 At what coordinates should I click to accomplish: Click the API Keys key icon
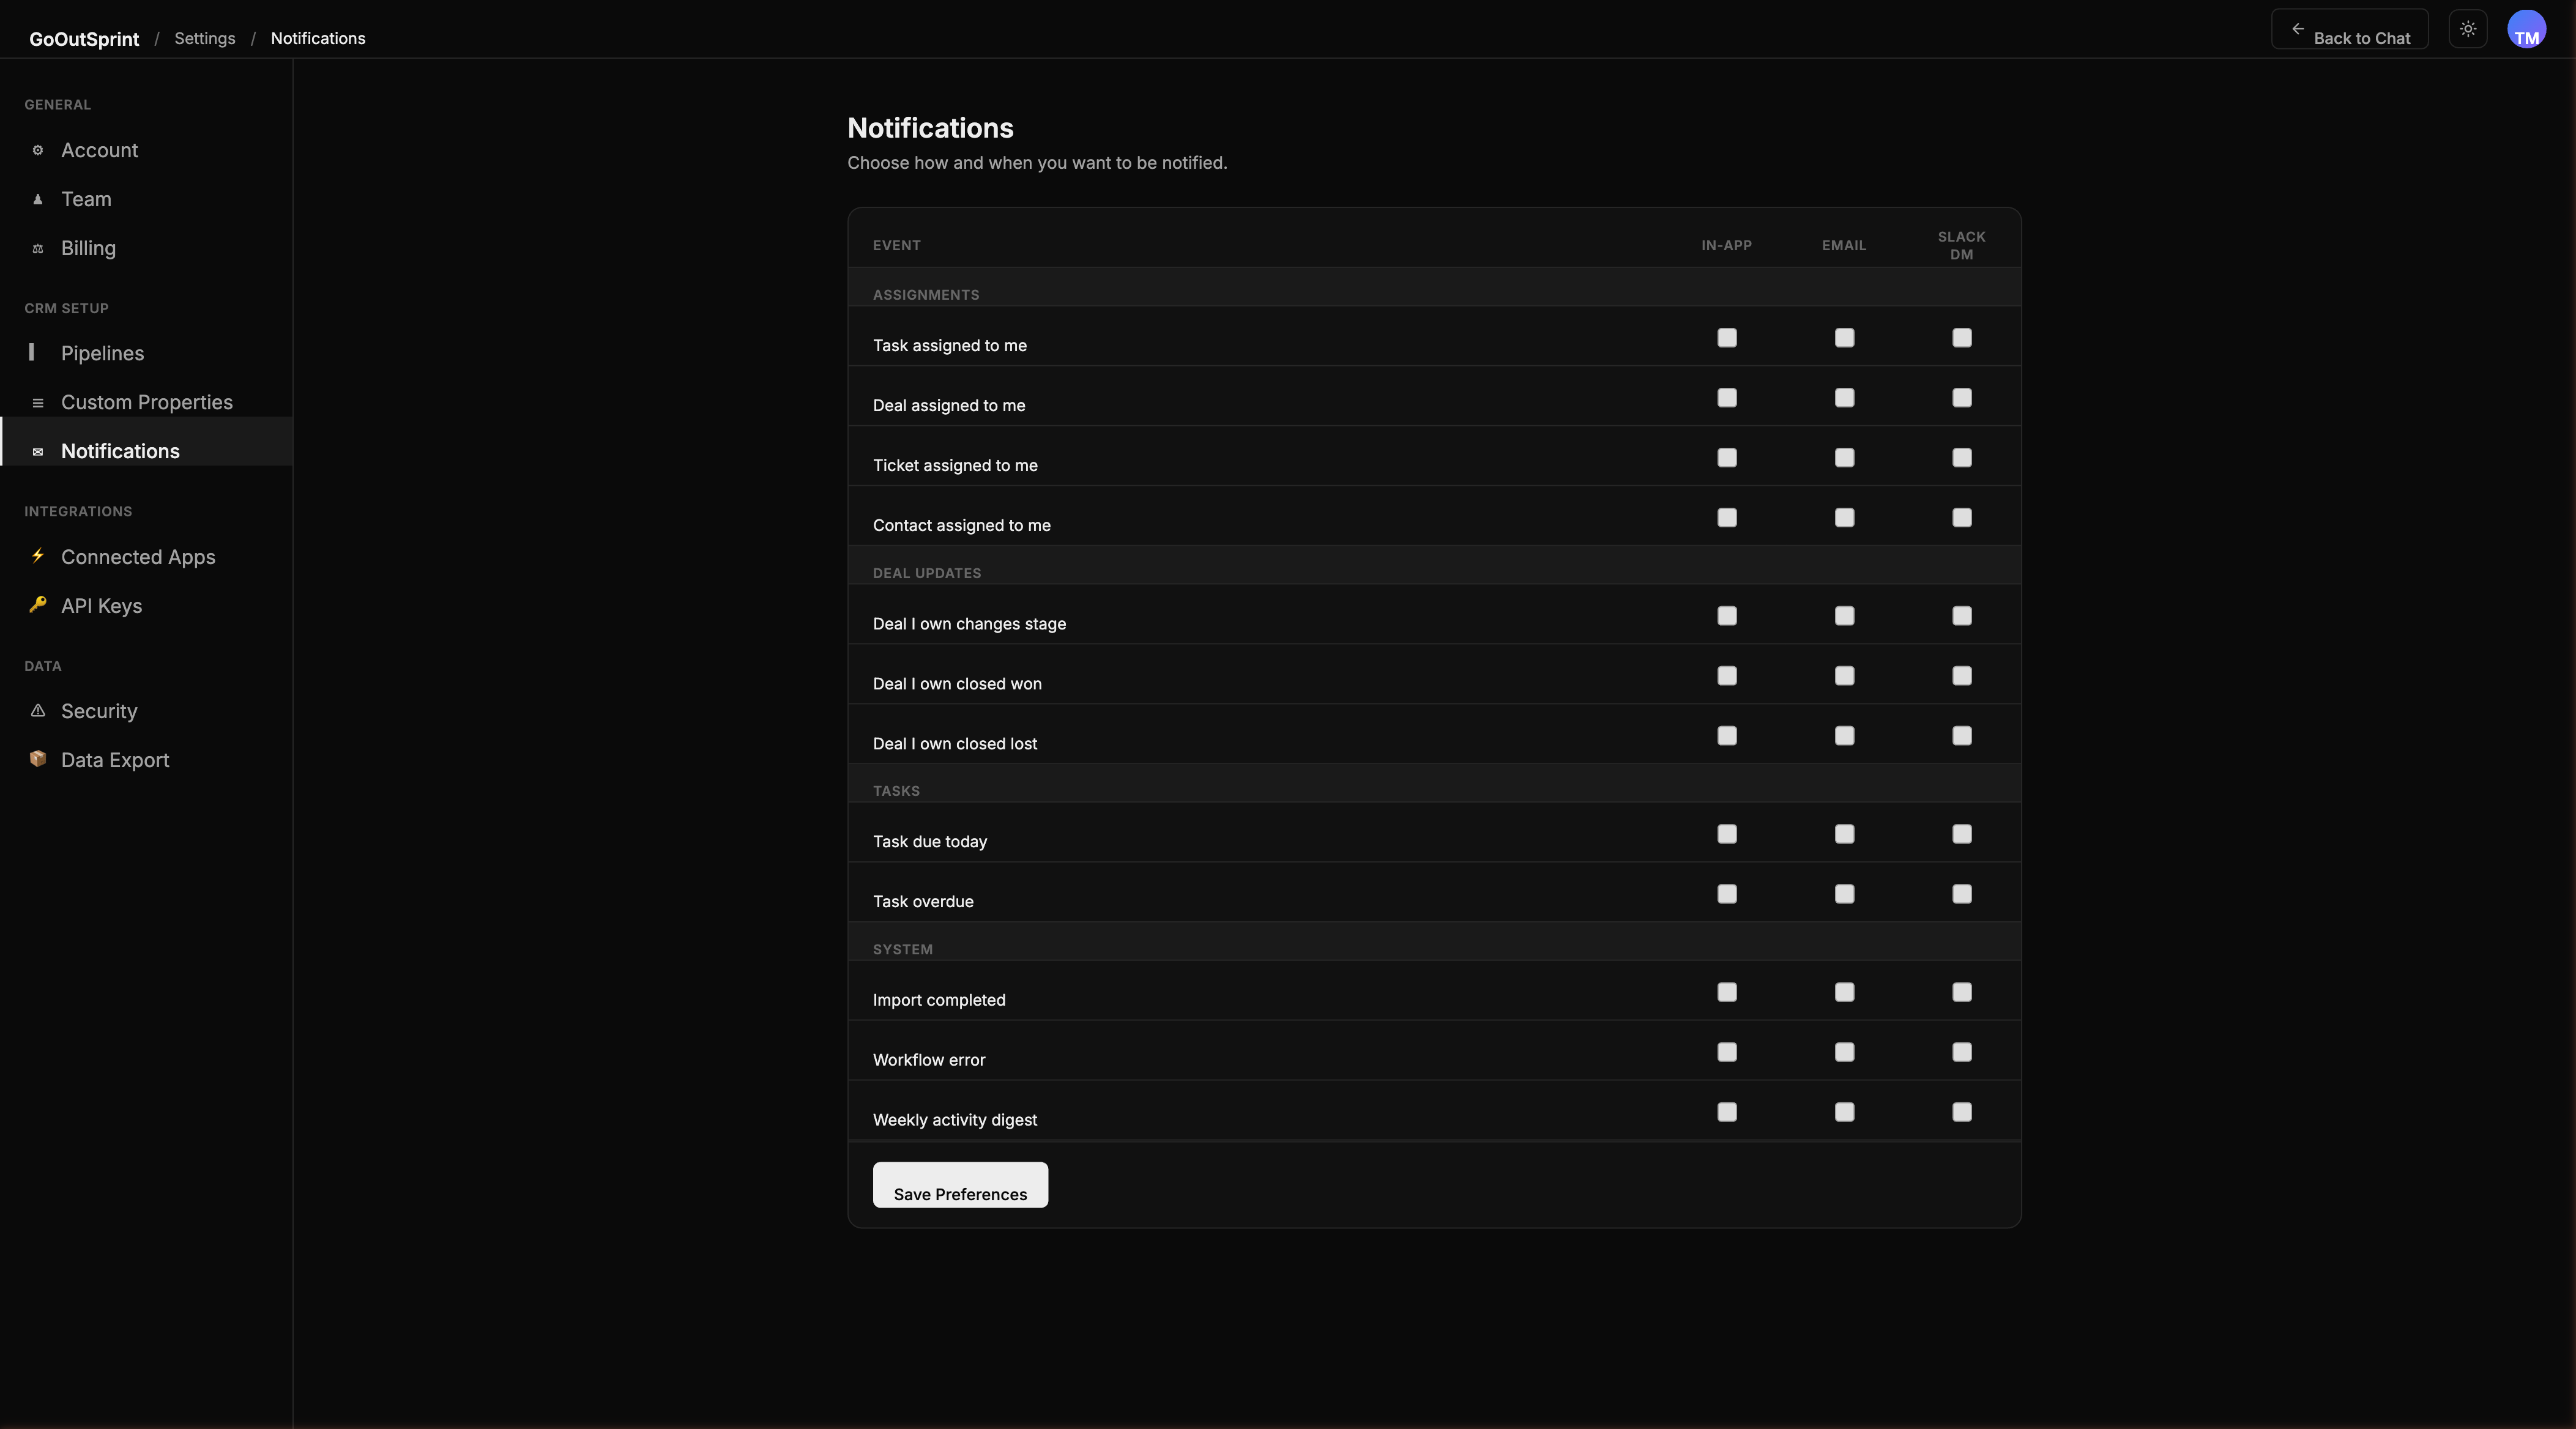click(38, 605)
